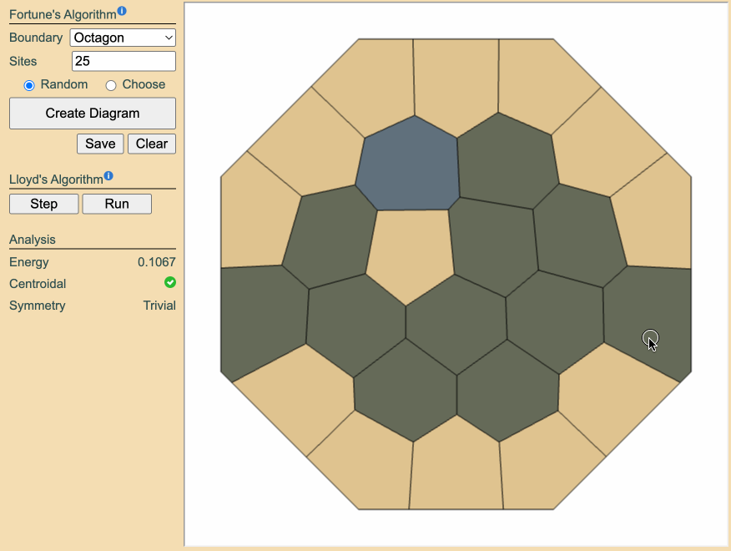Click the Analysis heading
The image size is (731, 551).
tap(33, 240)
